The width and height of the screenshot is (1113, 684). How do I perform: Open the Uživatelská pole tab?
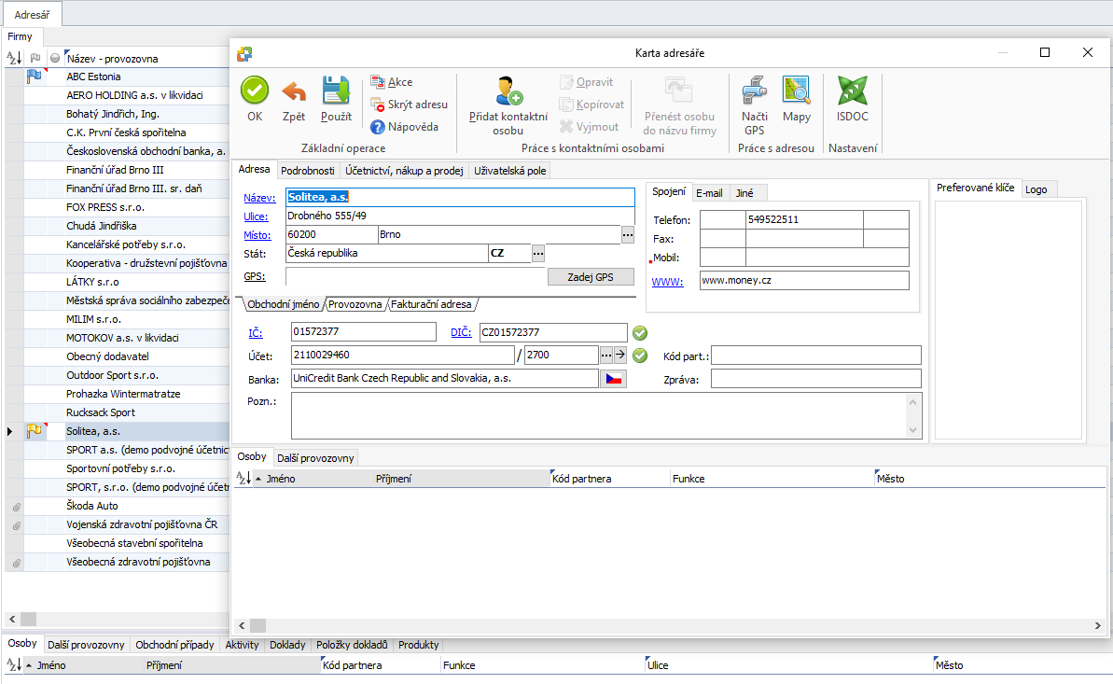509,171
